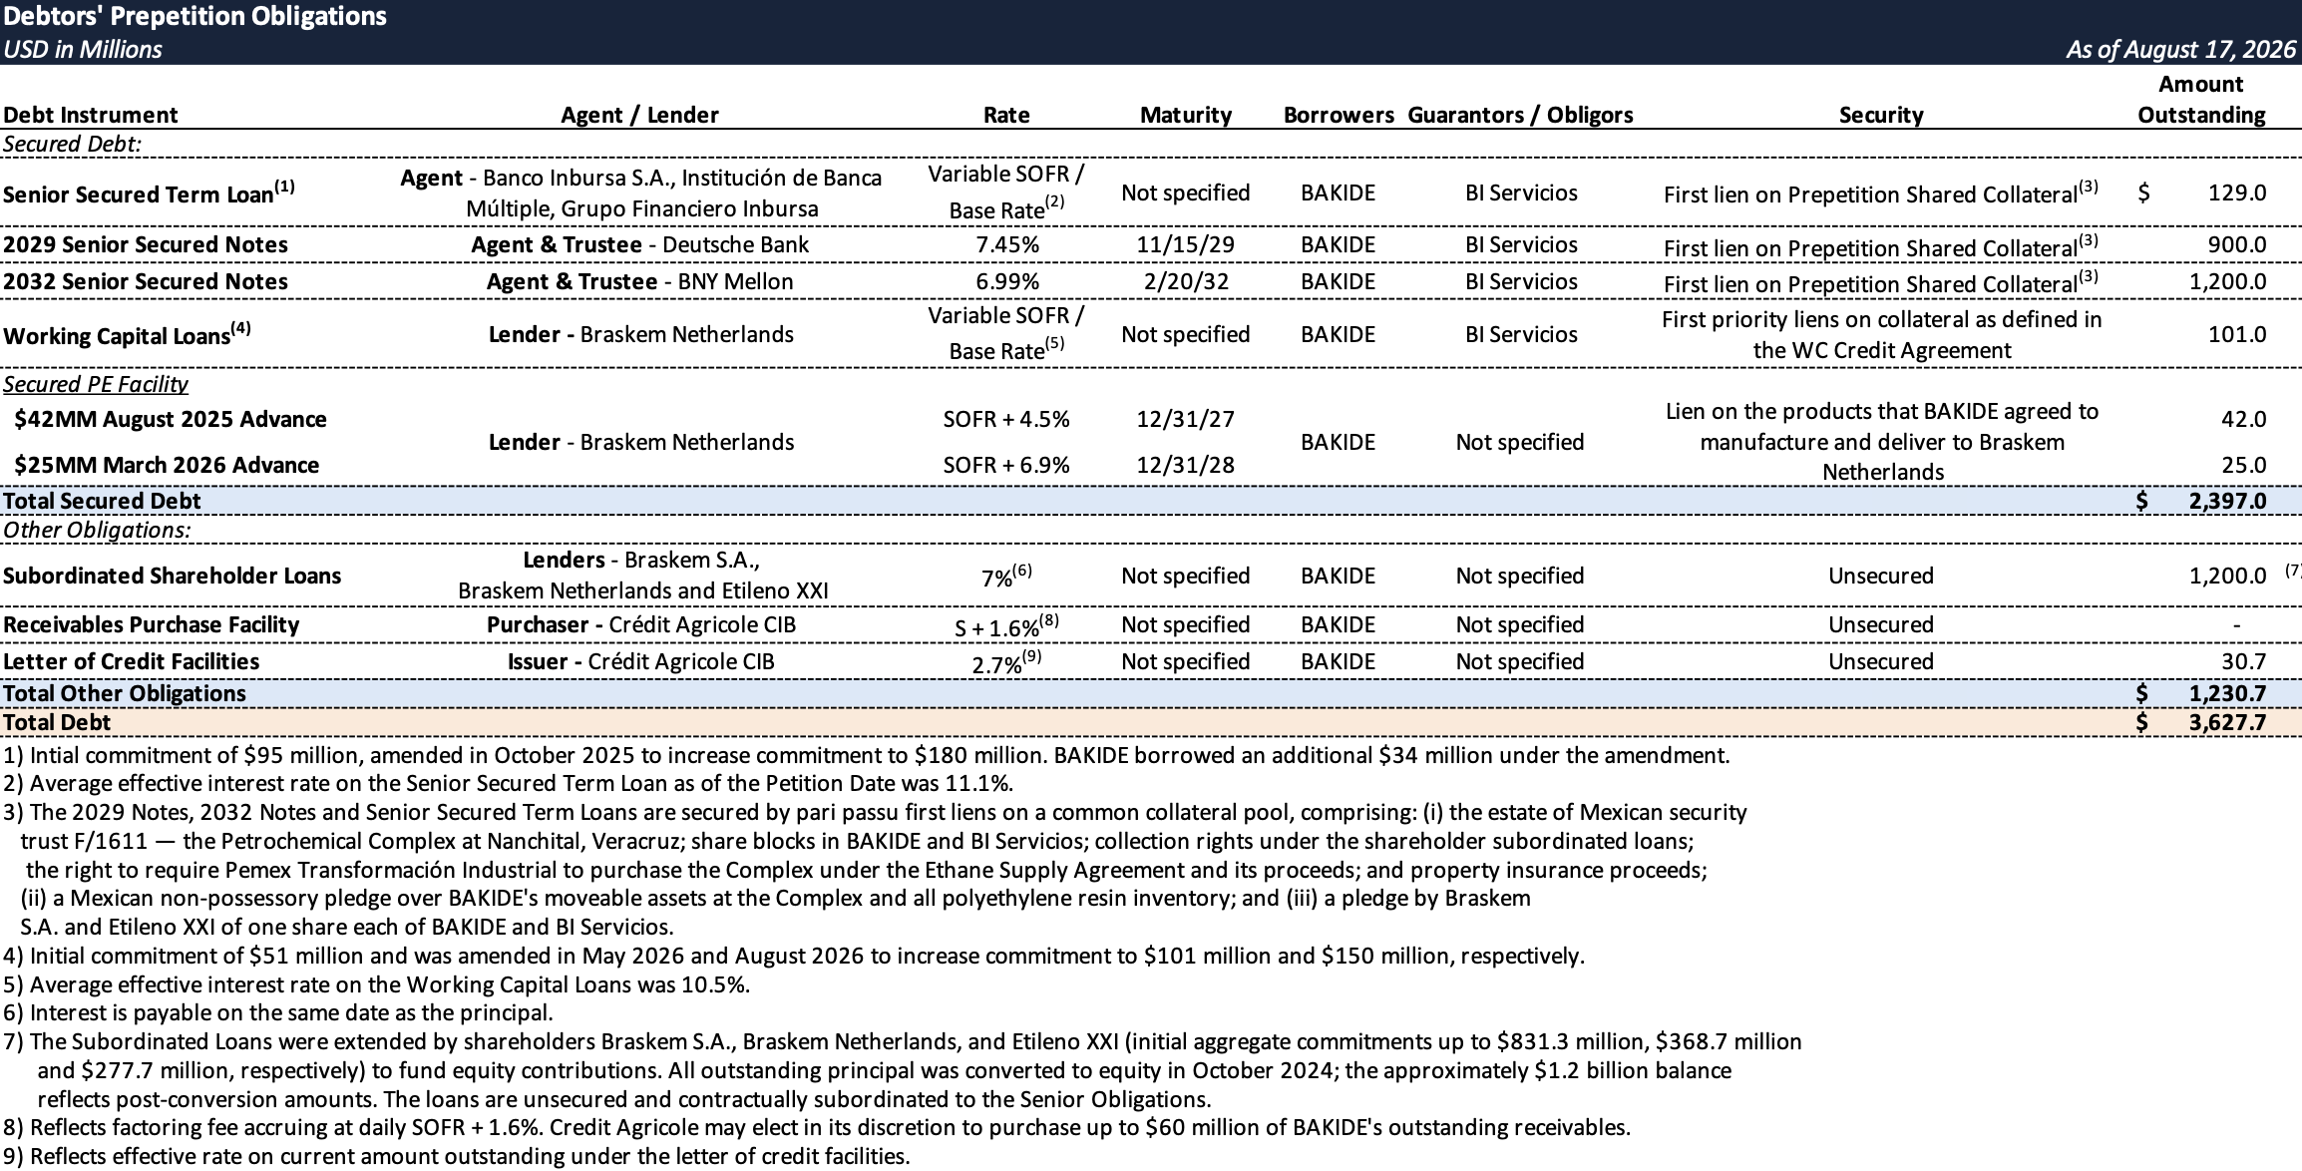Click "Agent & Trustee - Deutsche Bank"

(640, 245)
